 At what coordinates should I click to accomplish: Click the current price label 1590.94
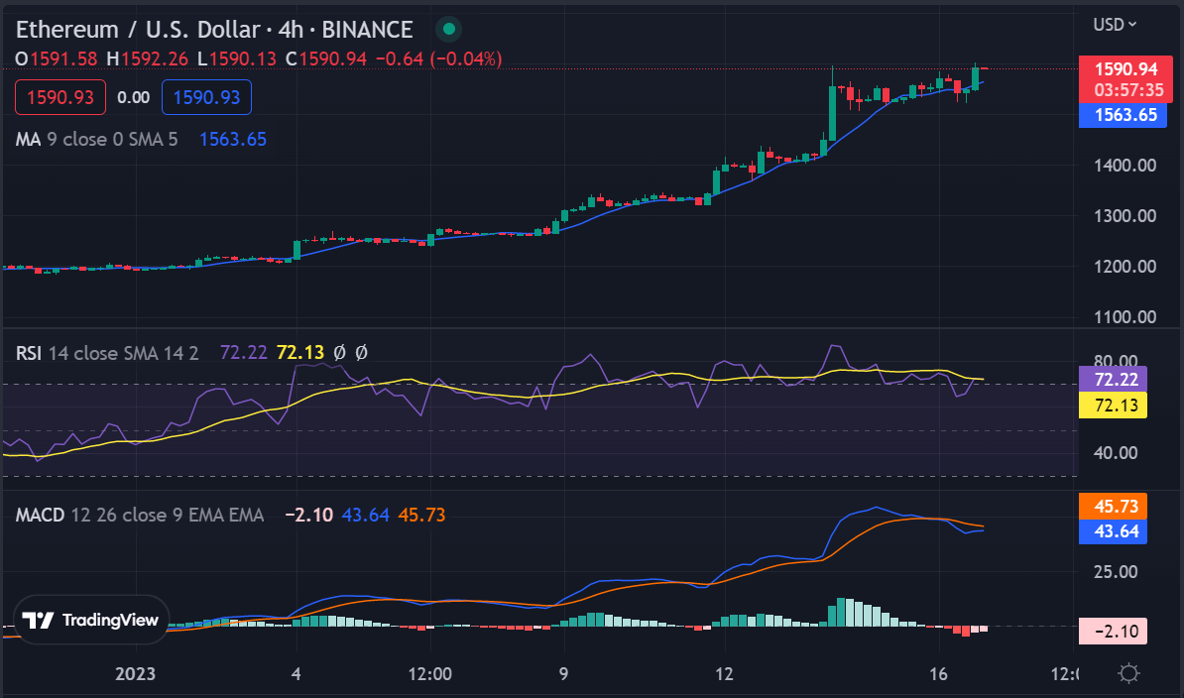1125,69
